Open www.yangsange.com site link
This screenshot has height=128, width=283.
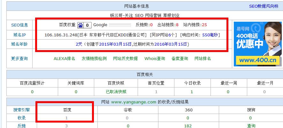coord(134,102)
